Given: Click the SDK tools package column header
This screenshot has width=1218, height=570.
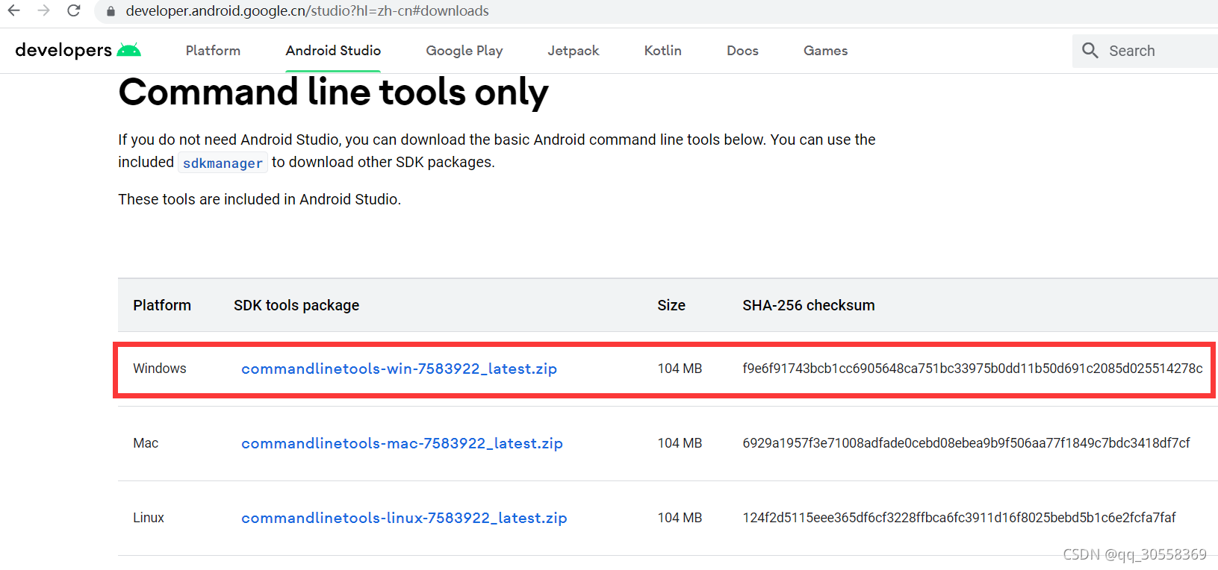Looking at the screenshot, I should click(296, 305).
